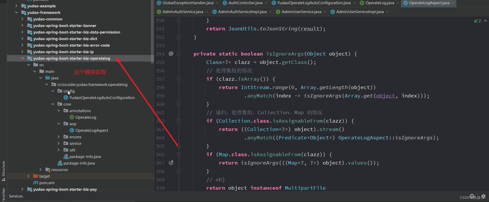Open the OperateLog annotation file in tree
489x202 pixels.
click(x=86, y=117)
